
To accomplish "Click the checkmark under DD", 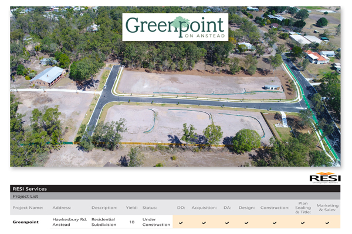I will pyautogui.click(x=181, y=223).
